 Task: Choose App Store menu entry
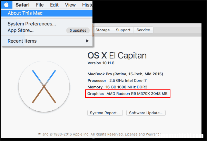pos(21,30)
